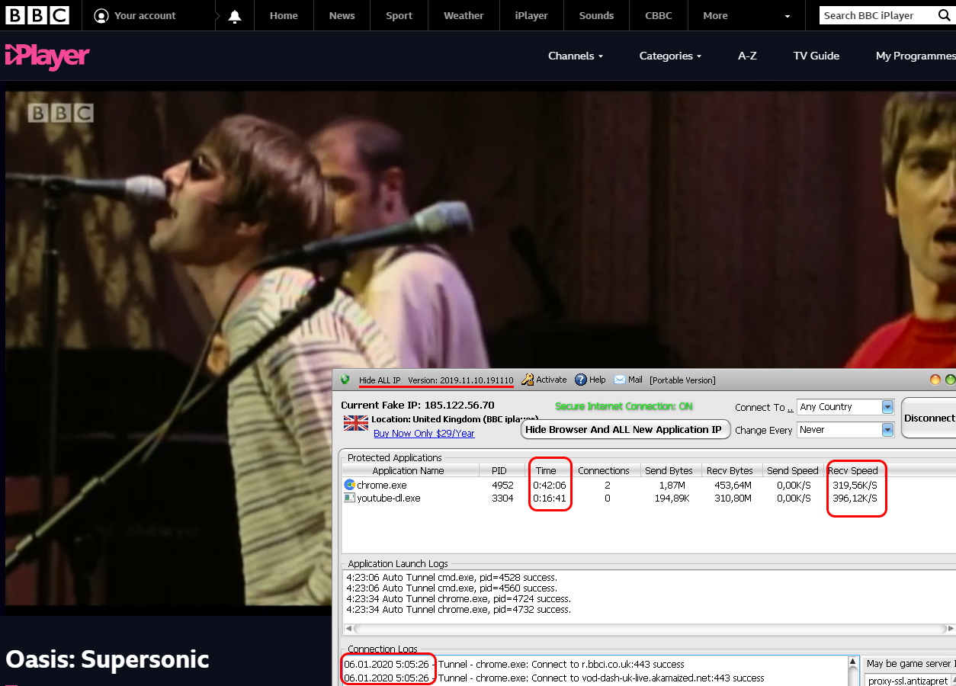Image resolution: width=956 pixels, height=686 pixels.
Task: Click the proxy-ssl.antizapret server entry
Action: pos(908,681)
